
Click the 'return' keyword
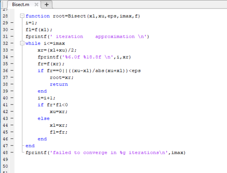pyautogui.click(x=59, y=84)
